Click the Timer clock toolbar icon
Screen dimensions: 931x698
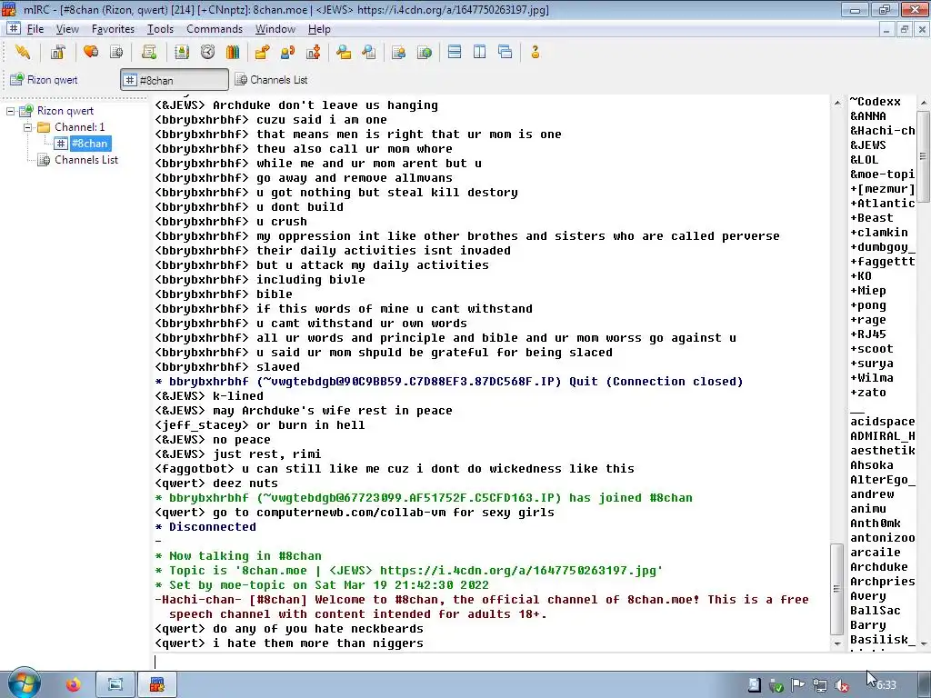coord(207,52)
